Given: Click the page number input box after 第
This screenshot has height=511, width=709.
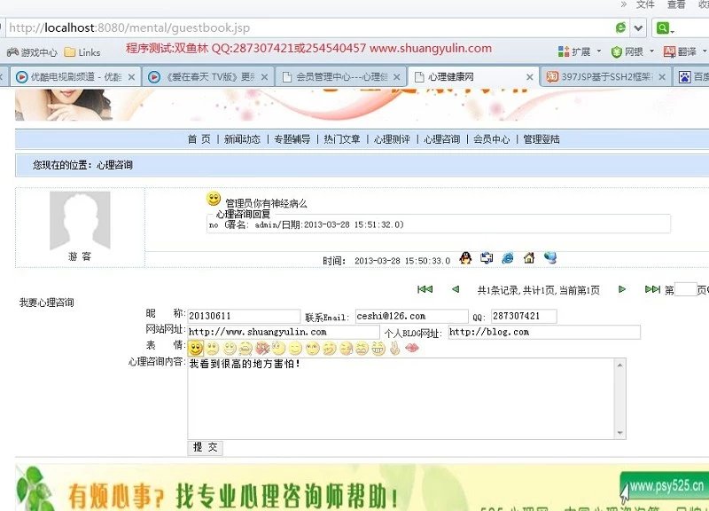Looking at the screenshot, I should pyautogui.click(x=685, y=289).
